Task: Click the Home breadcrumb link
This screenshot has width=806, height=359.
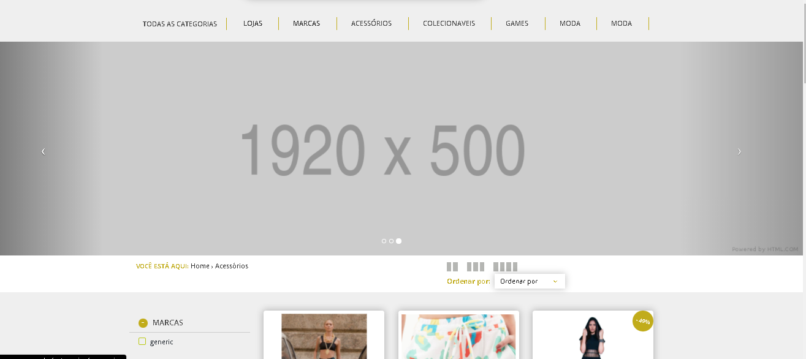Action: pyautogui.click(x=200, y=266)
